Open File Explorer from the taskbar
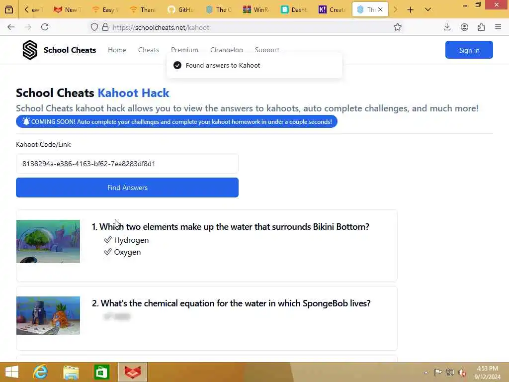 pyautogui.click(x=71, y=372)
